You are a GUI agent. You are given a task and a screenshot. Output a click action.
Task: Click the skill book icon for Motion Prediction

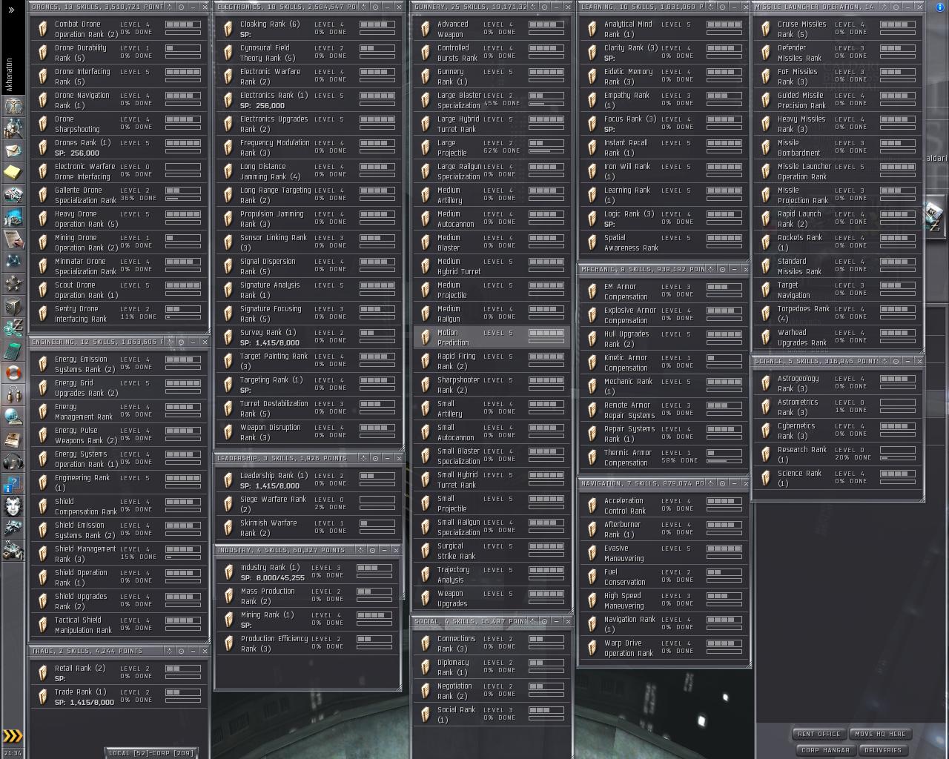(x=426, y=337)
